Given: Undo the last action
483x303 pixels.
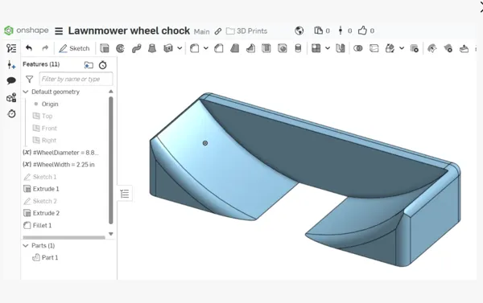Looking at the screenshot, I should 29,48.
